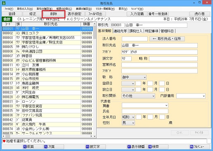Screen dimensions: 213x151
Task: Click the コード column header
Action: click(x=9, y=24)
